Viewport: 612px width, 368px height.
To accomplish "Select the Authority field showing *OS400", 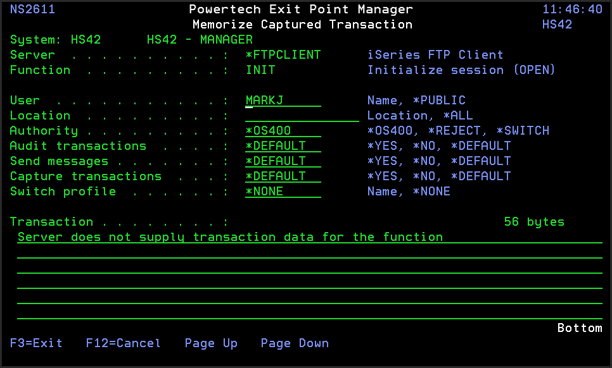I will pos(283,131).
